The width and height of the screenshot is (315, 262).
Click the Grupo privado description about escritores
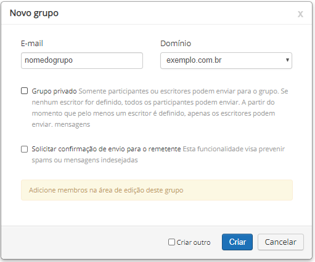160,108
